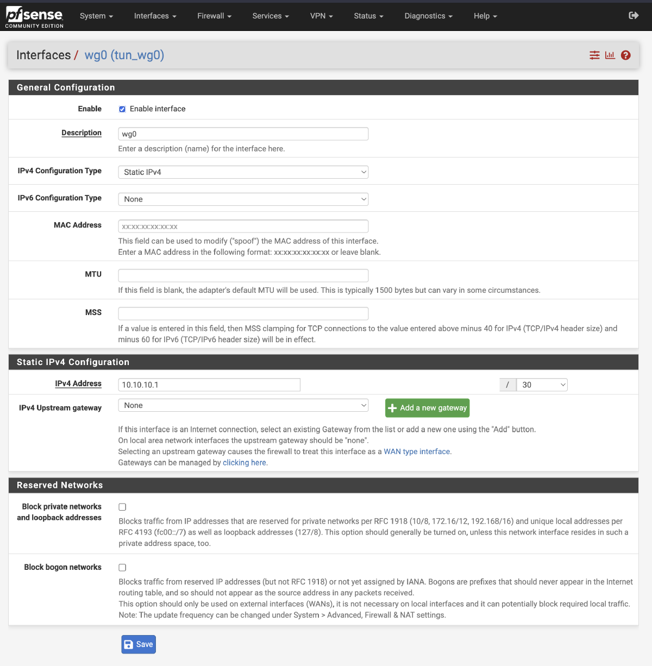Open the IPv6 Configuration Type dropdown
This screenshot has width=652, height=666.
pos(243,199)
